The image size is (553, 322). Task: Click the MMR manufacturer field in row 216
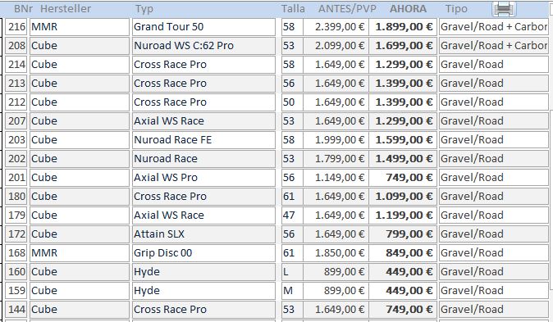click(80, 27)
